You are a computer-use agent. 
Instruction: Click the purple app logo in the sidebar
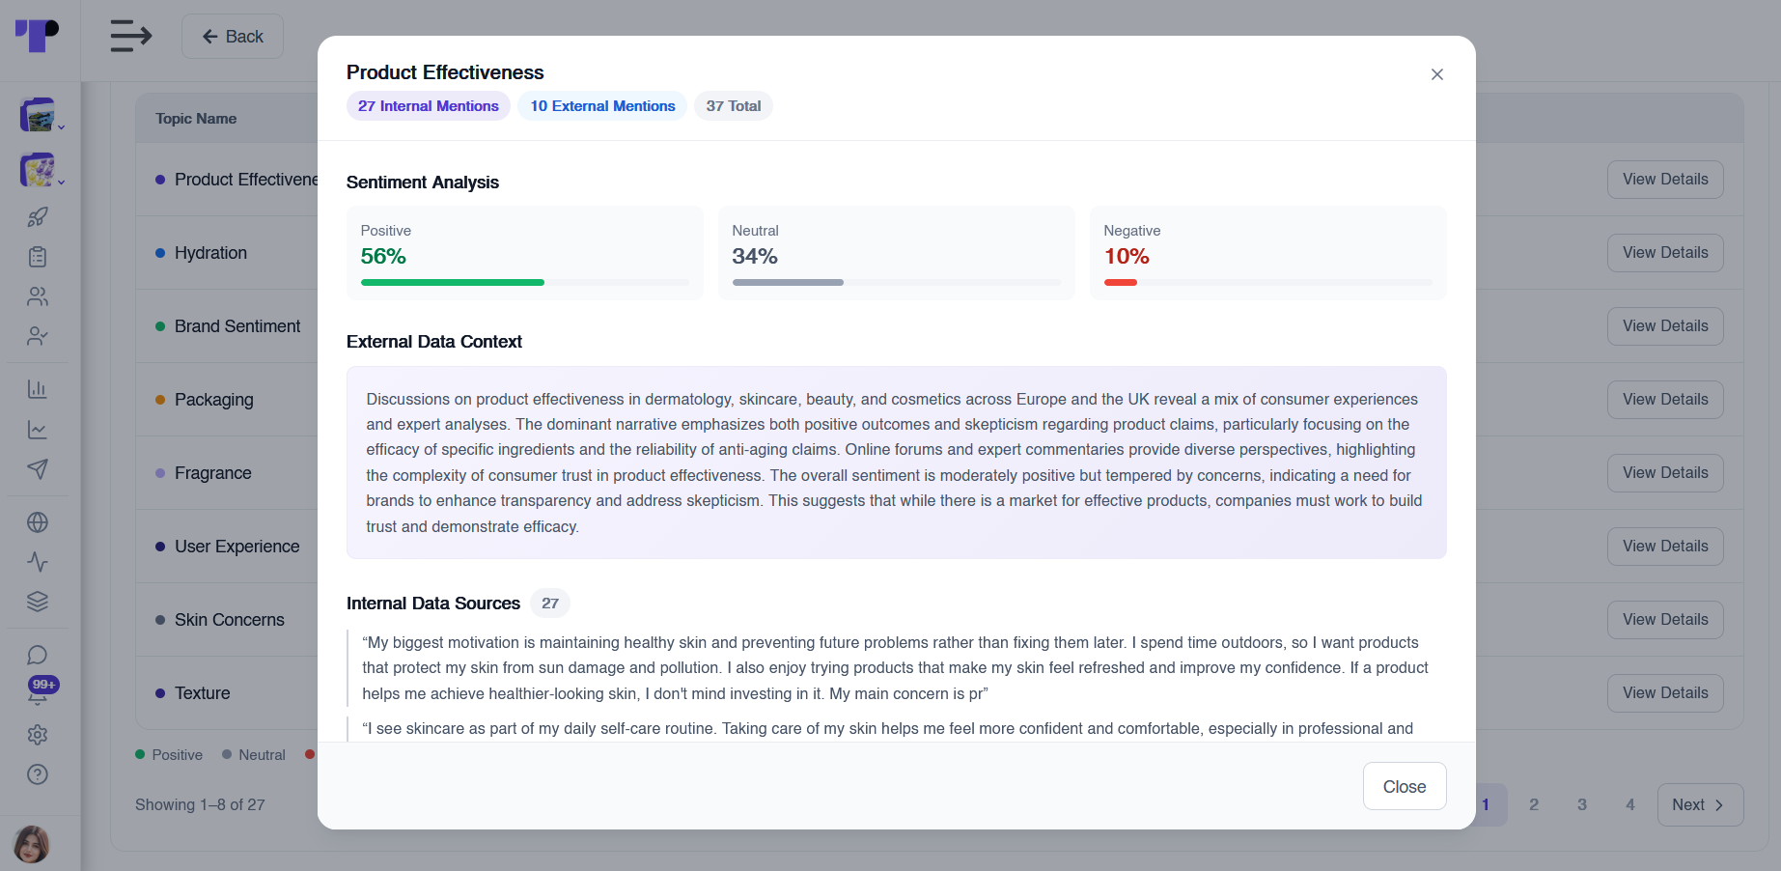coord(38,36)
